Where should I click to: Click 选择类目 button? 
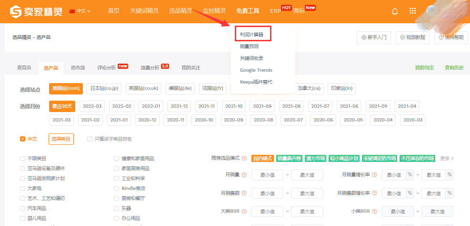[x=61, y=139]
